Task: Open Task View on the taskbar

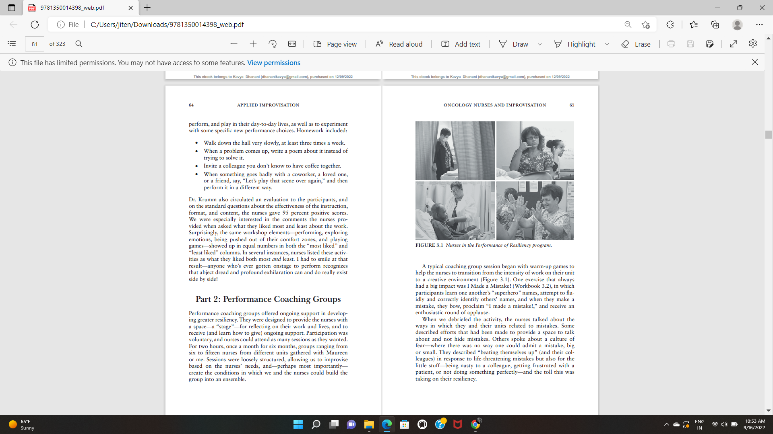Action: (x=334, y=424)
